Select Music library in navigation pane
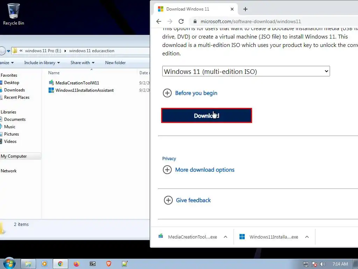358x269 pixels. coord(9,126)
